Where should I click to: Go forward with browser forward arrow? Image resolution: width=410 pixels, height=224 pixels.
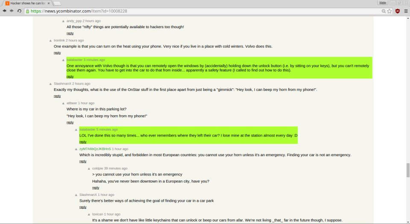[x=12, y=11]
